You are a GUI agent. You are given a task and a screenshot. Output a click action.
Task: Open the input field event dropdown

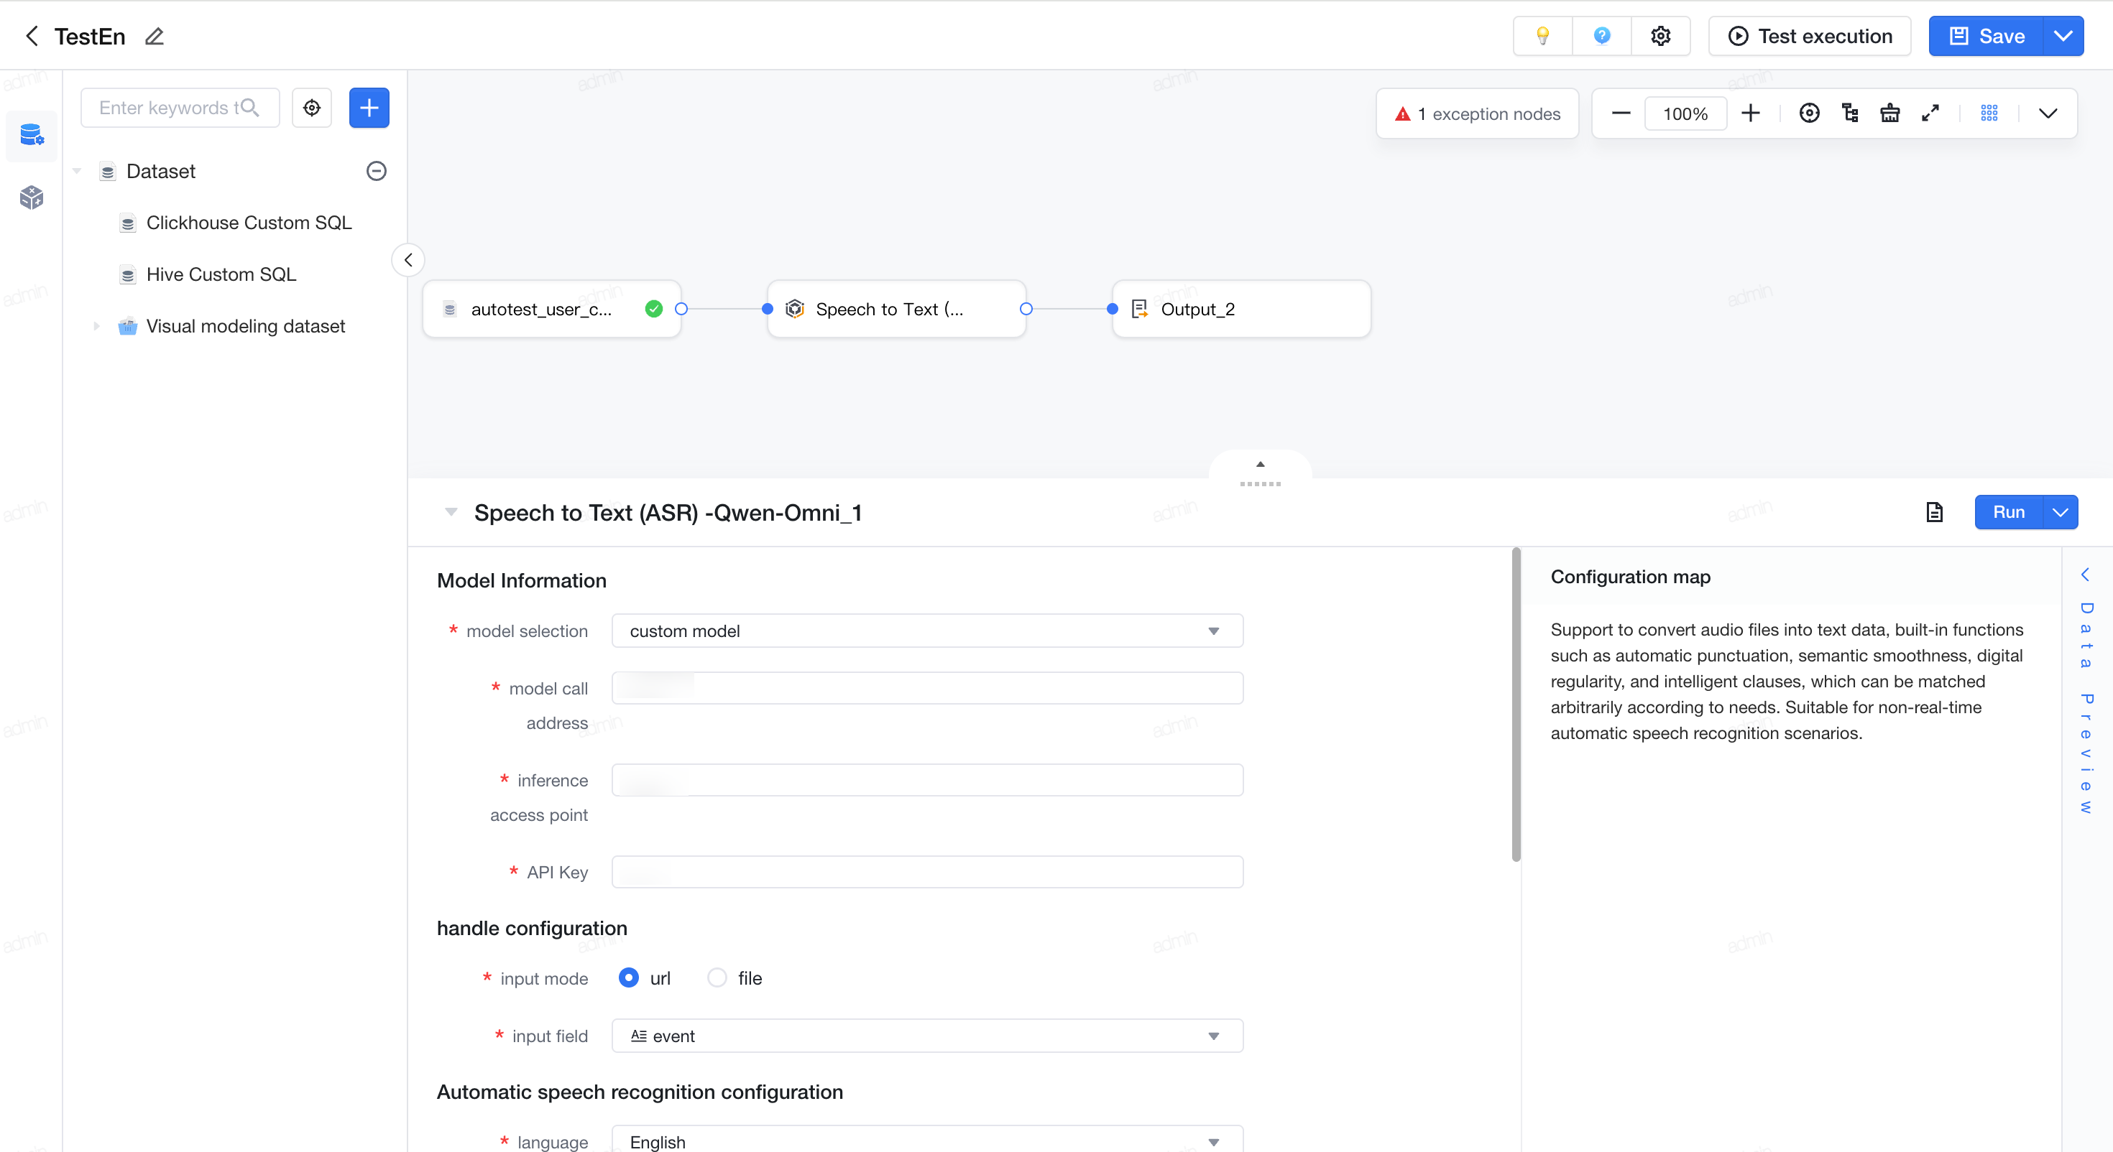click(927, 1036)
